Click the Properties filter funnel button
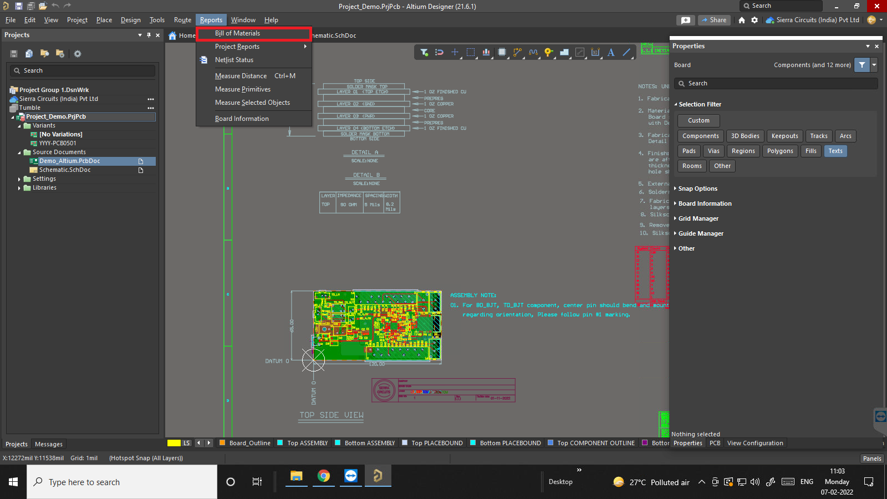 (x=862, y=65)
